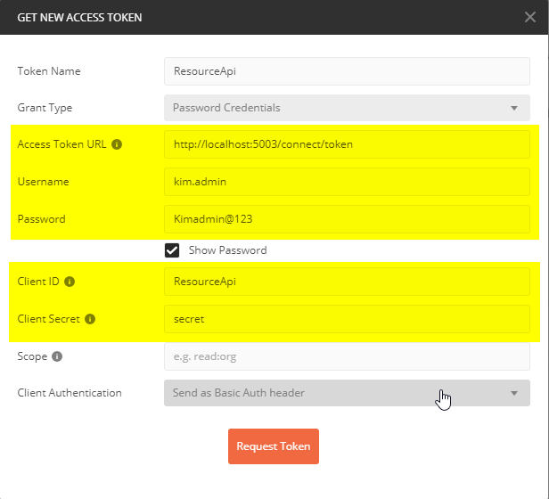Click the Show Password label text
This screenshot has height=499, width=549.
pos(227,250)
